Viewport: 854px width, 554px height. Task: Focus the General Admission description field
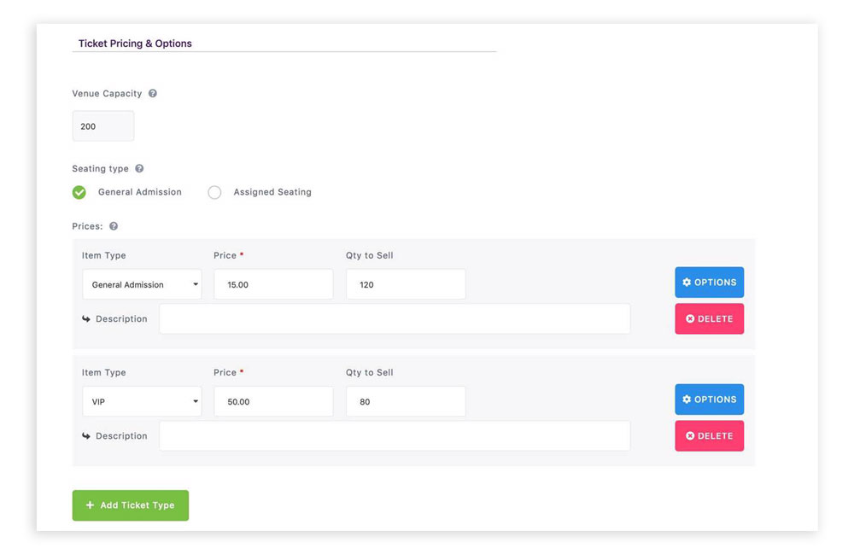point(395,319)
